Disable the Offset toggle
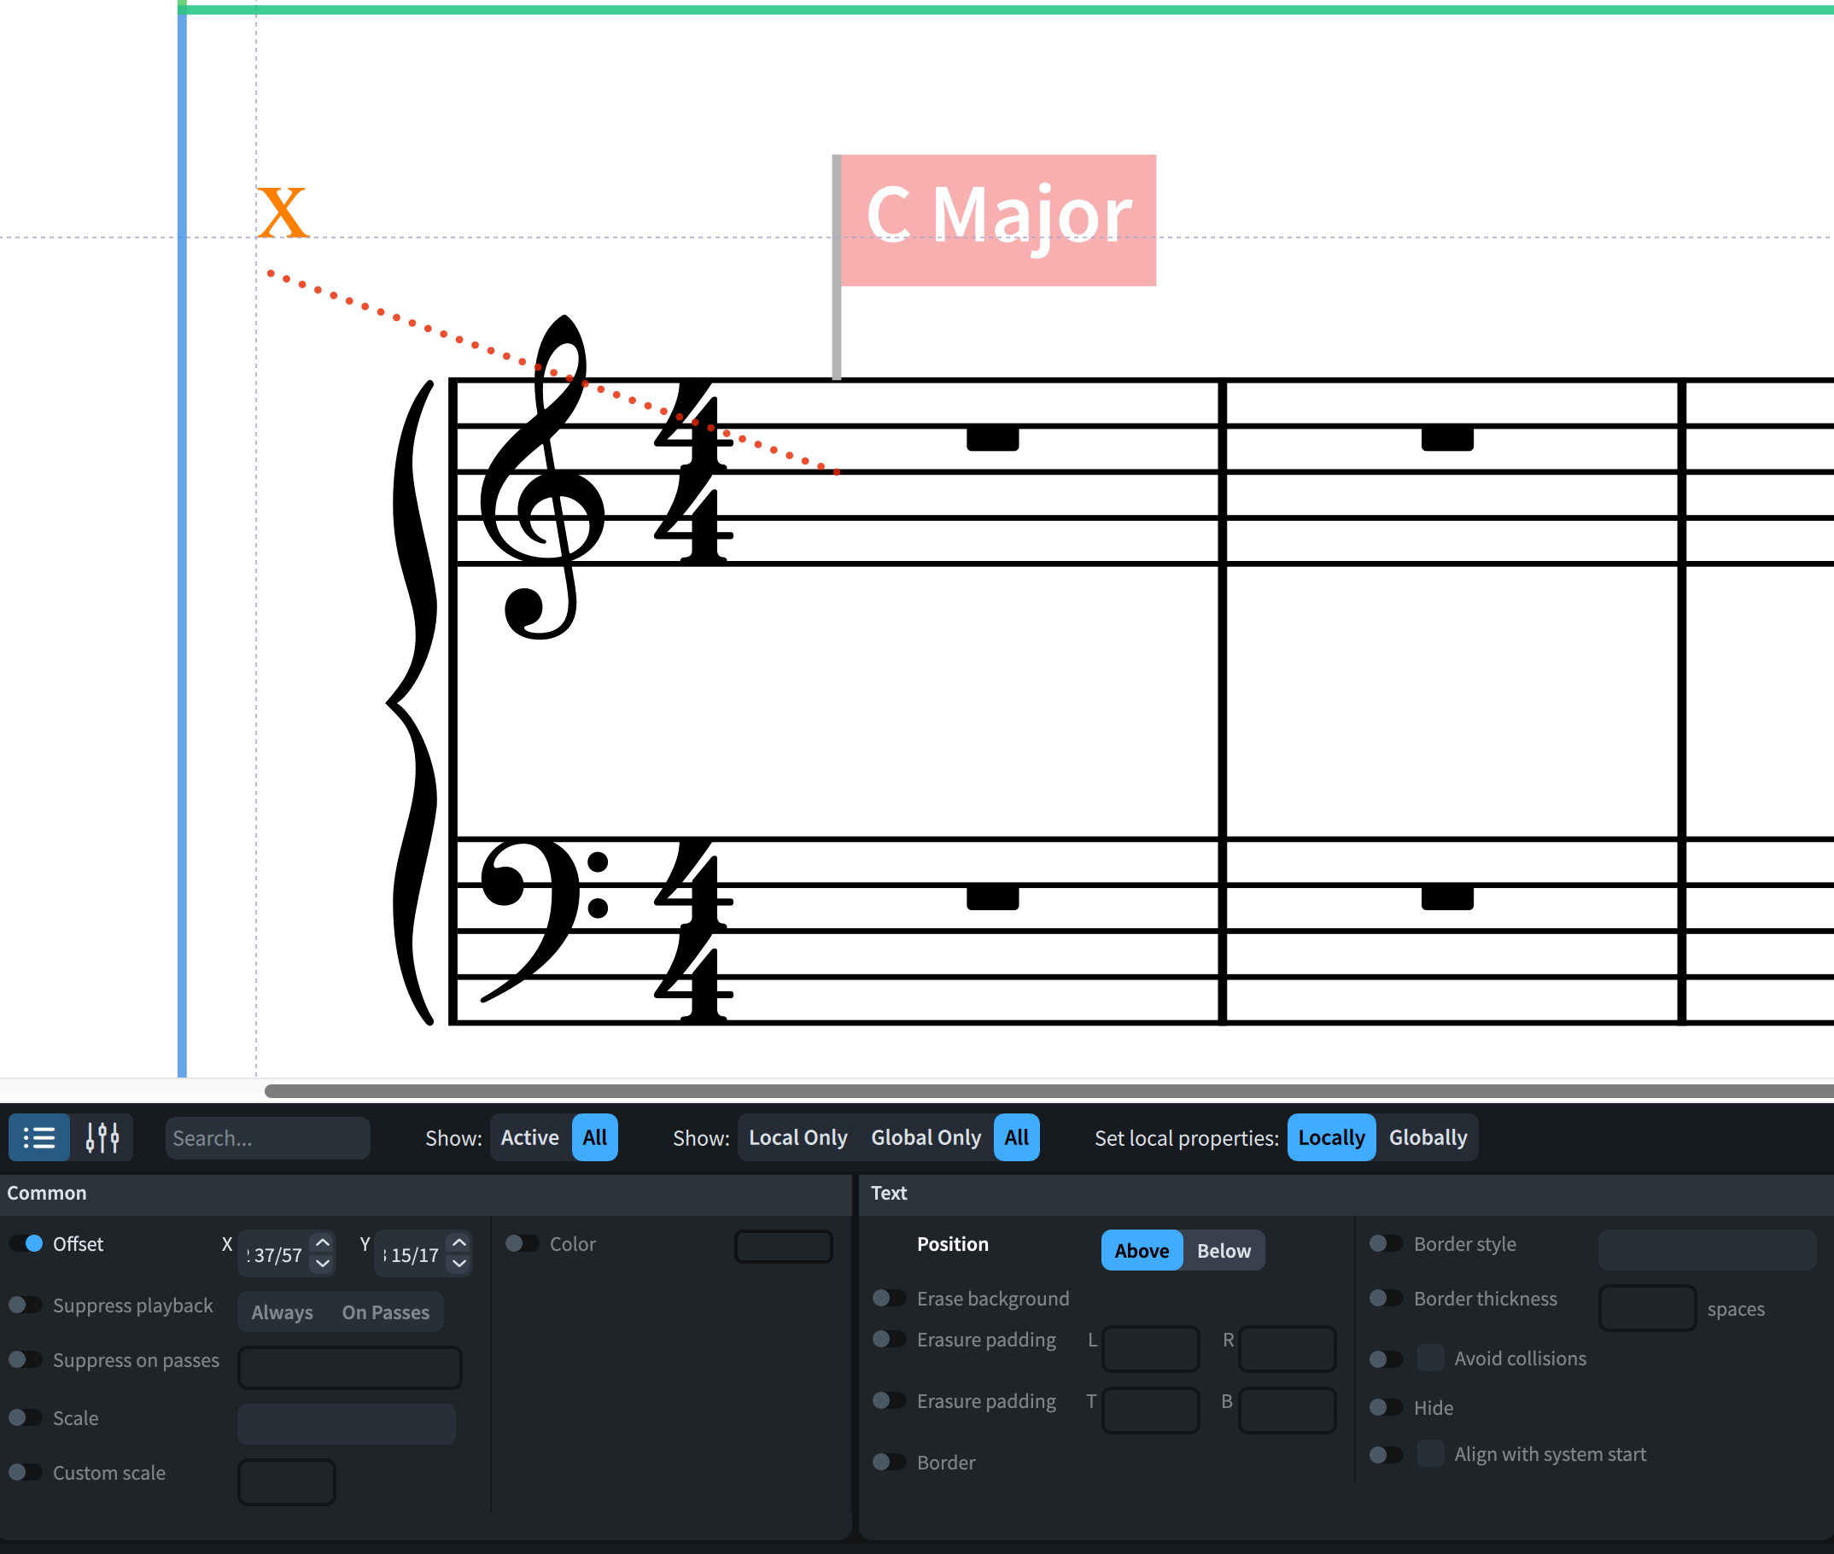1834x1554 pixels. click(26, 1243)
